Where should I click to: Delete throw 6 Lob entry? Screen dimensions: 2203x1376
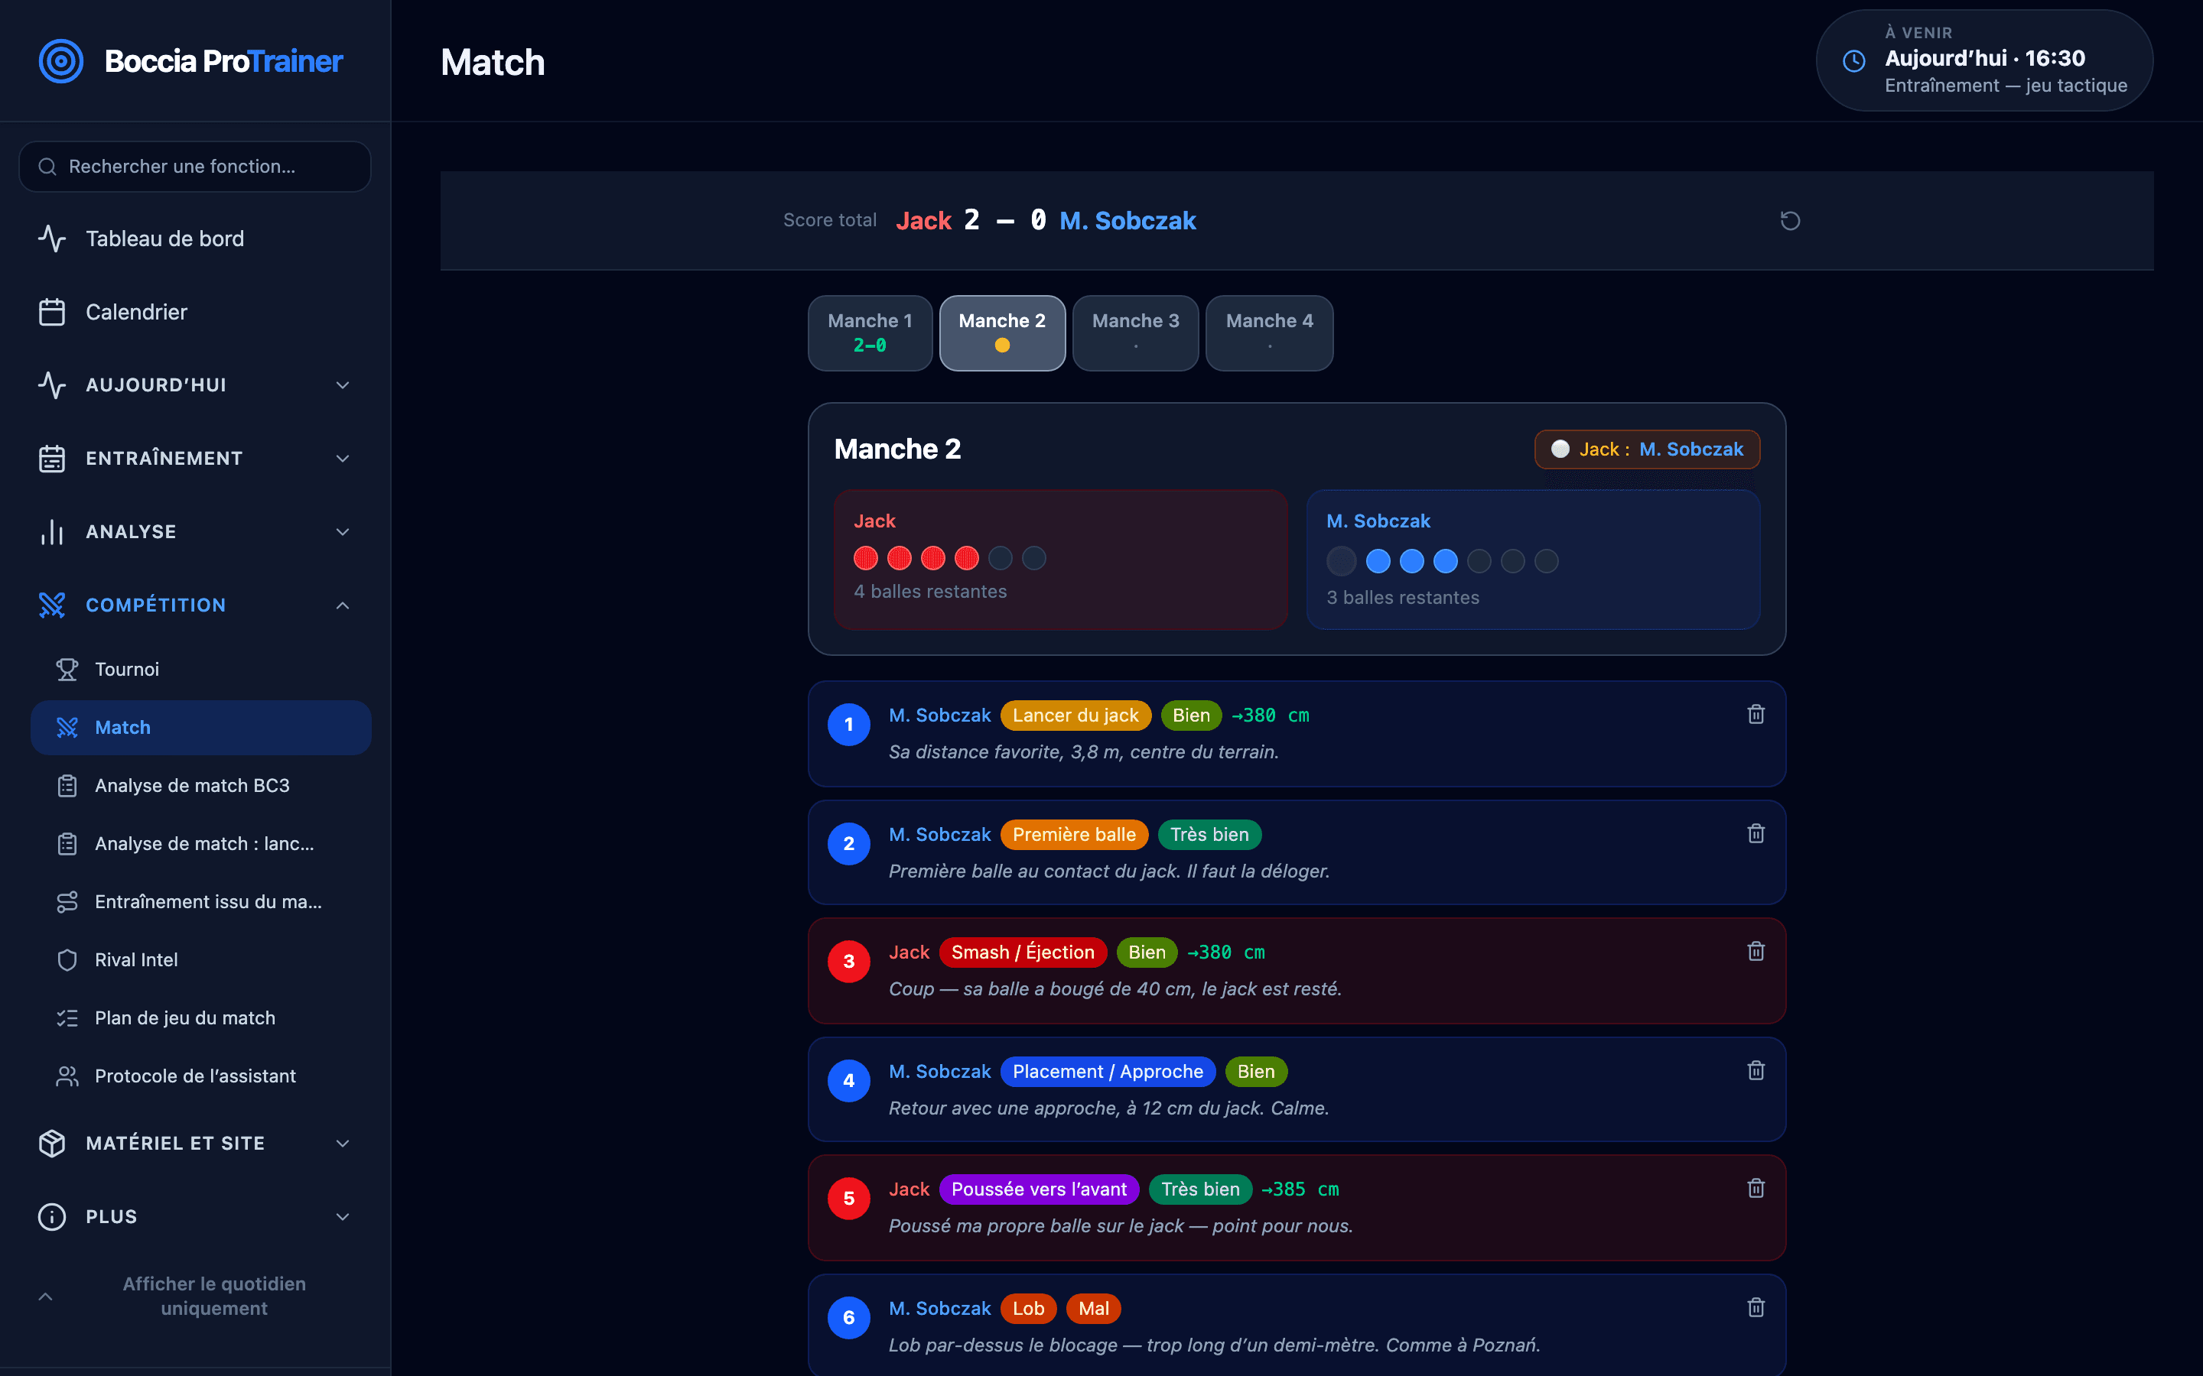tap(1756, 1307)
